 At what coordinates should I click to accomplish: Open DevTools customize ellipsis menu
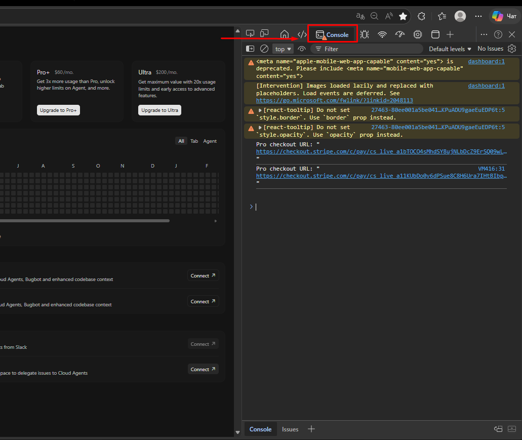coord(484,34)
